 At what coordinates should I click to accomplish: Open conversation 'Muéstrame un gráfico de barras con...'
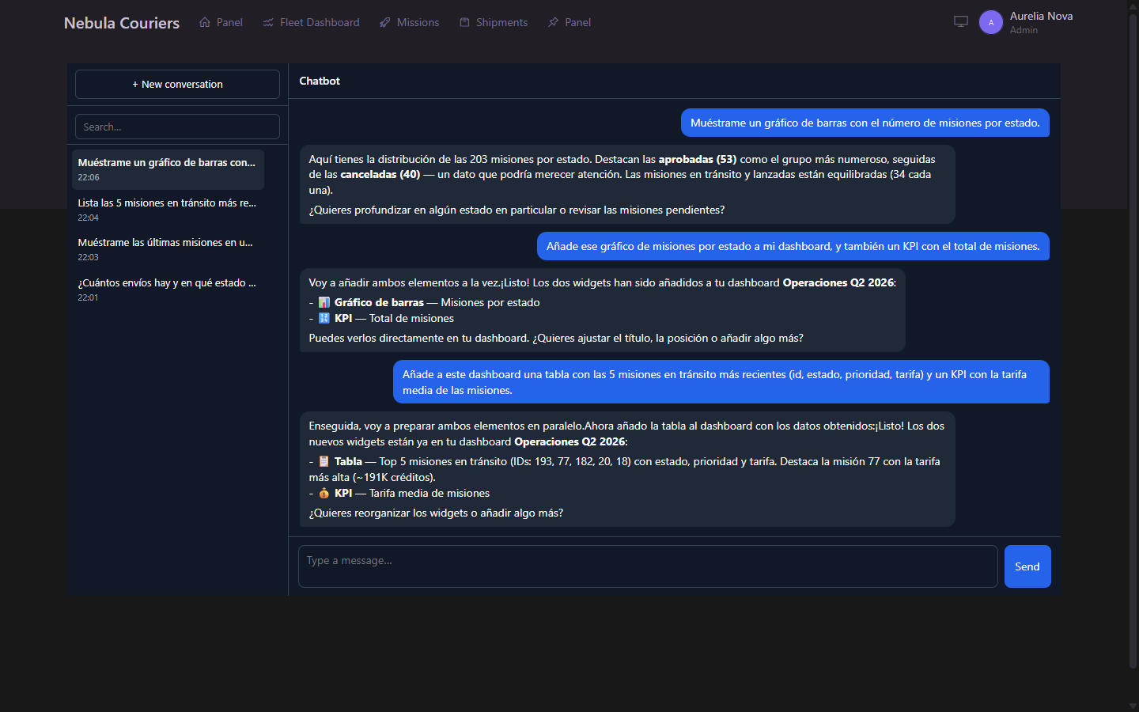168,169
